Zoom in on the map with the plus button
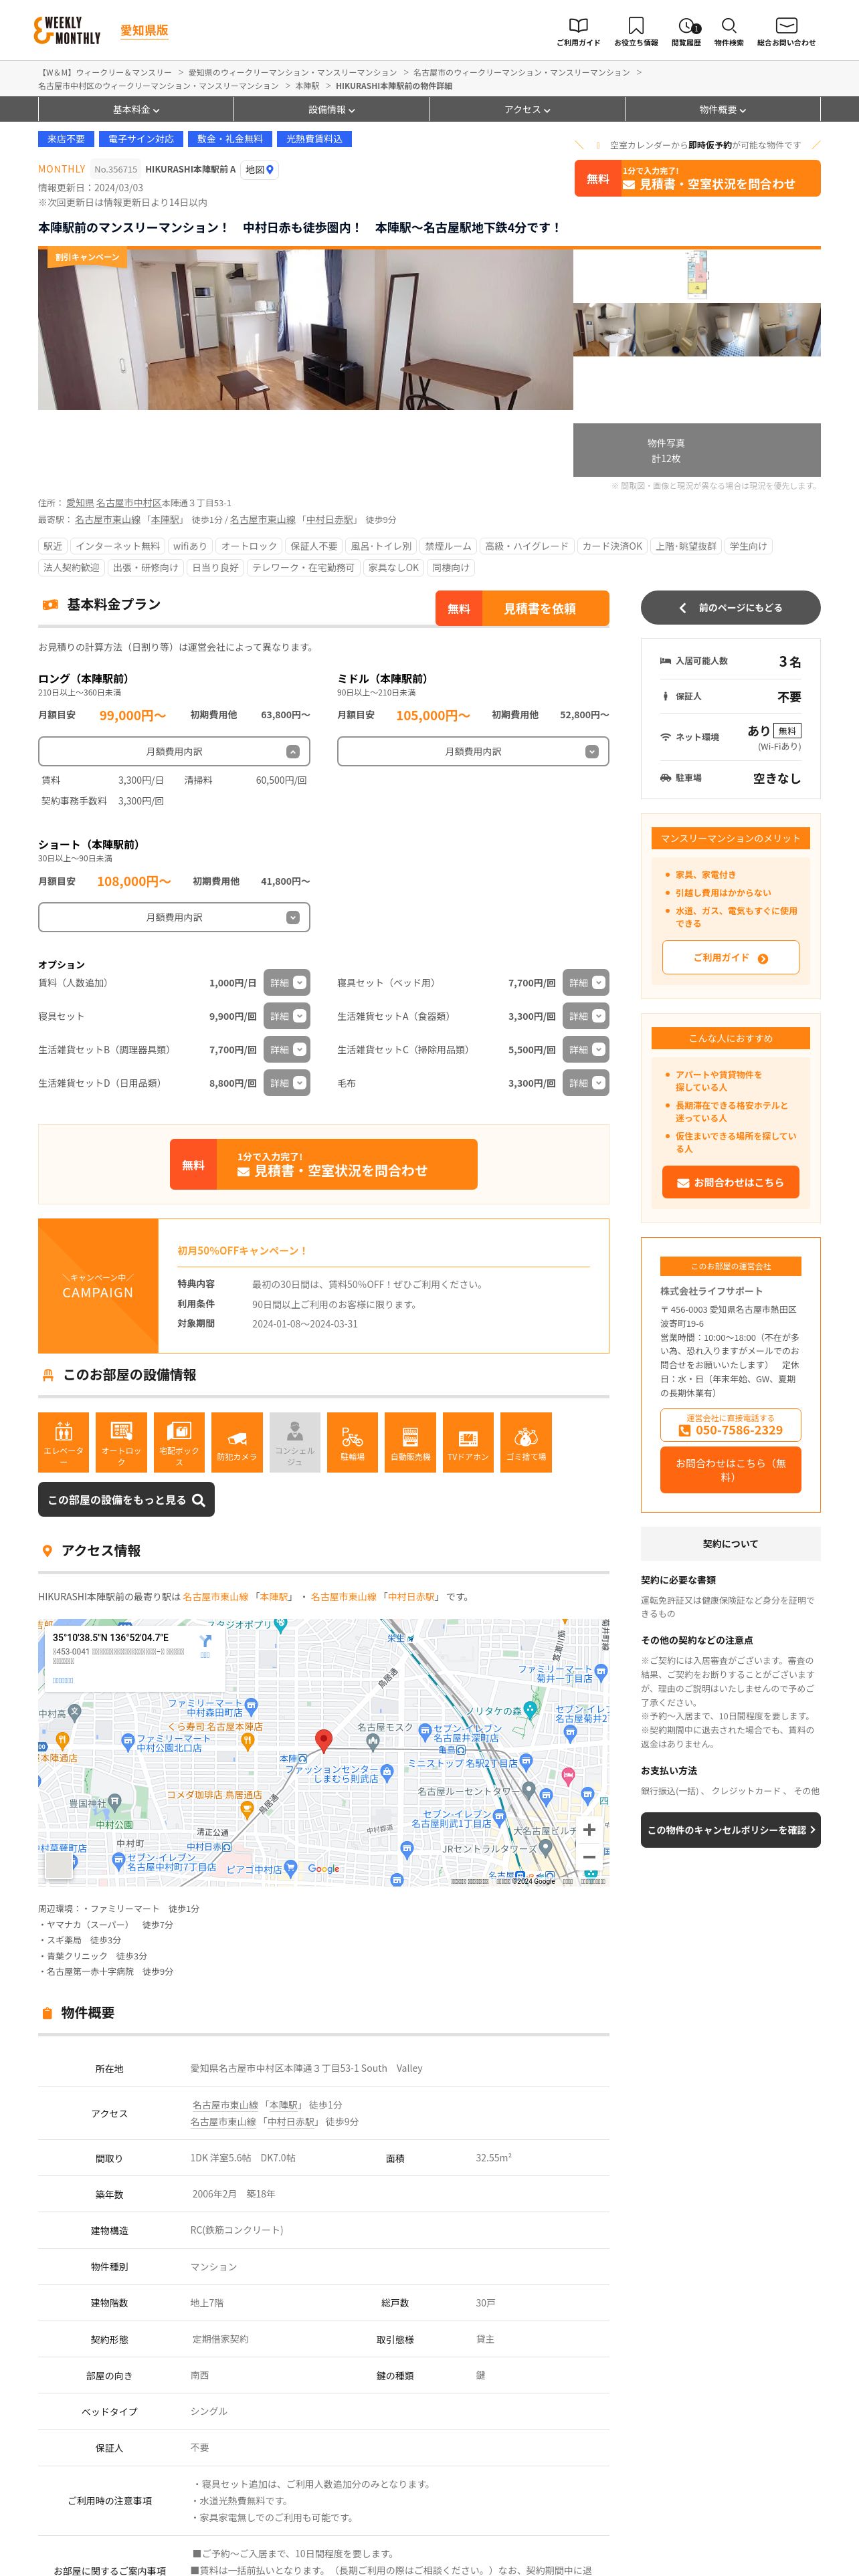 589,1829
